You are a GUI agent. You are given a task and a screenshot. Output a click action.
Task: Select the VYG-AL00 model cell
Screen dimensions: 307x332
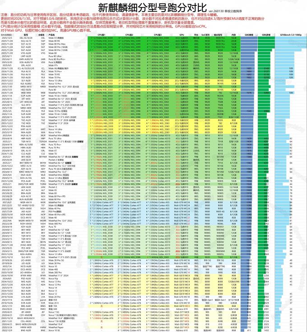[x=26, y=53]
